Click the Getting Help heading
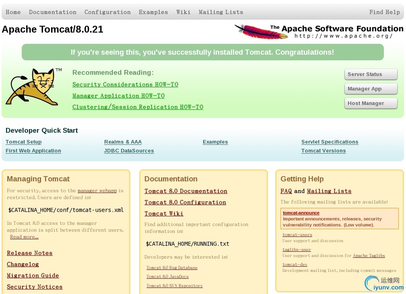This screenshot has width=406, height=294. pyautogui.click(x=302, y=179)
